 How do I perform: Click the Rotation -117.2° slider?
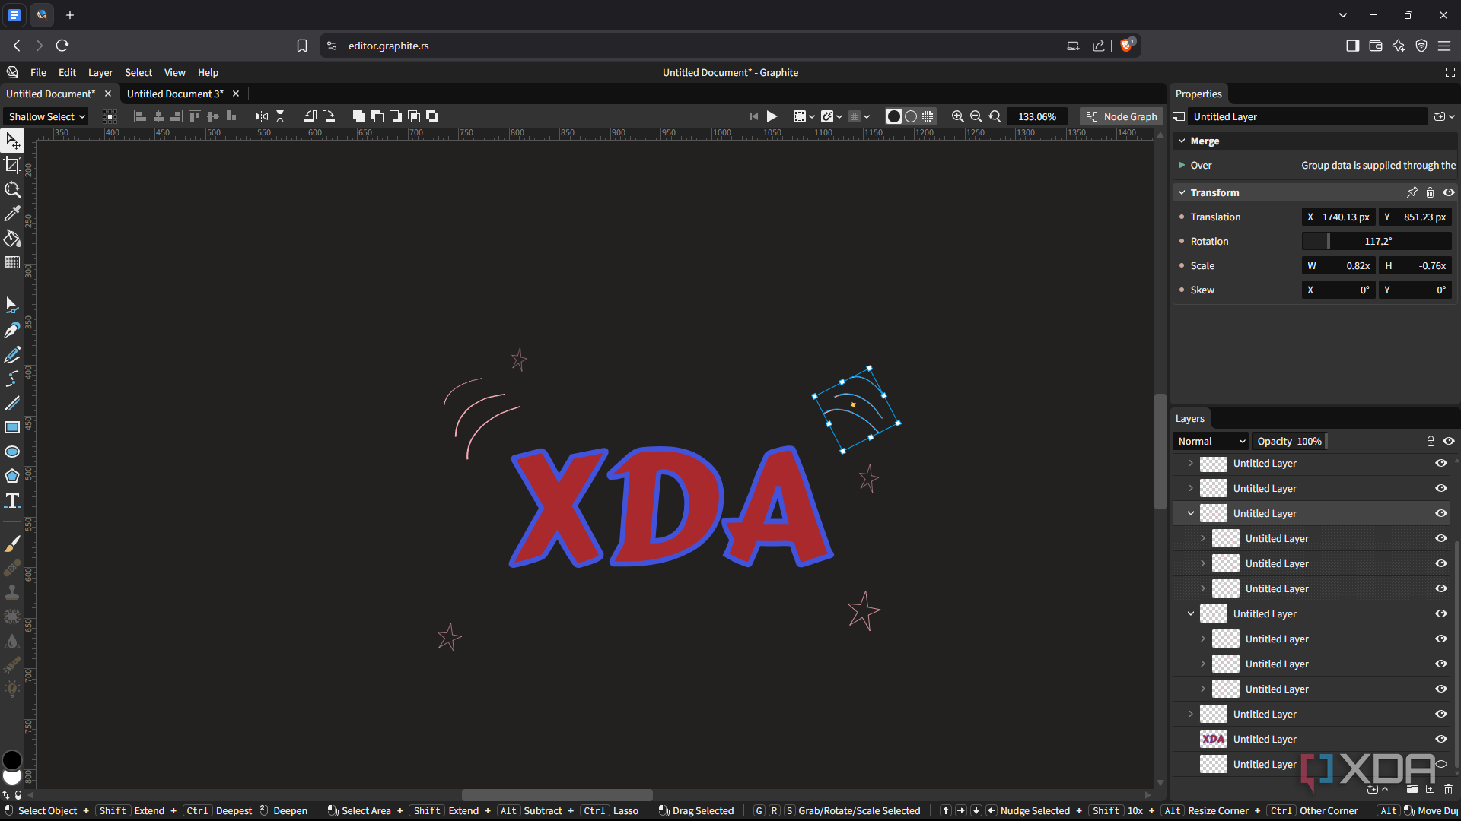coord(1377,241)
